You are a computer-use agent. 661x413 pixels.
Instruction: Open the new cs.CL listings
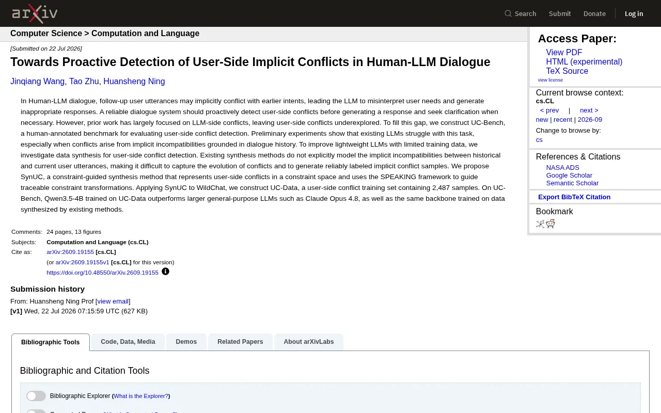pos(542,120)
